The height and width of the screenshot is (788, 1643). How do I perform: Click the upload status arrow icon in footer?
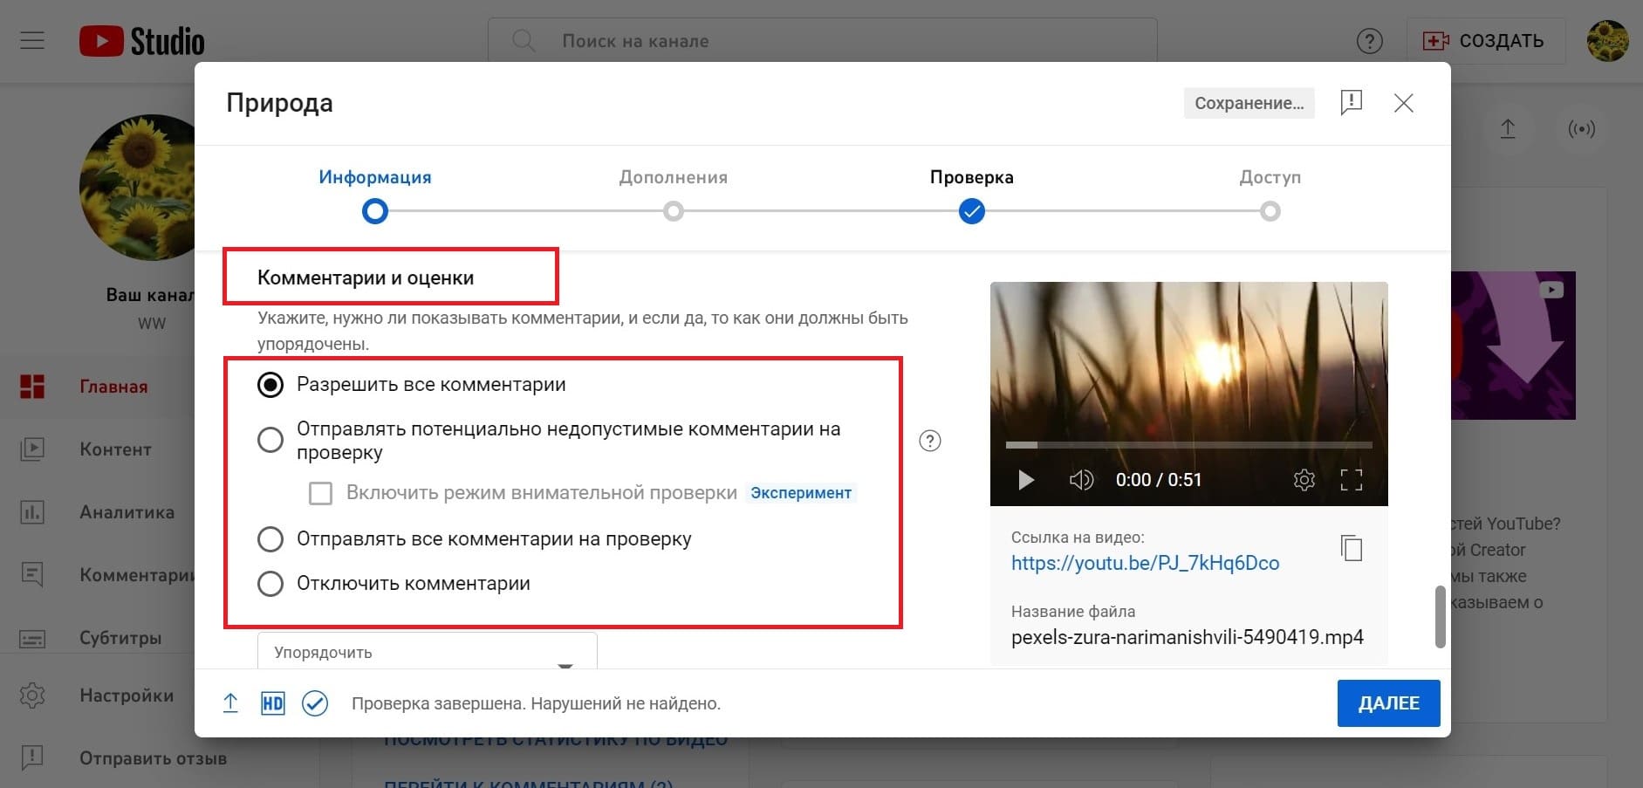tap(230, 703)
